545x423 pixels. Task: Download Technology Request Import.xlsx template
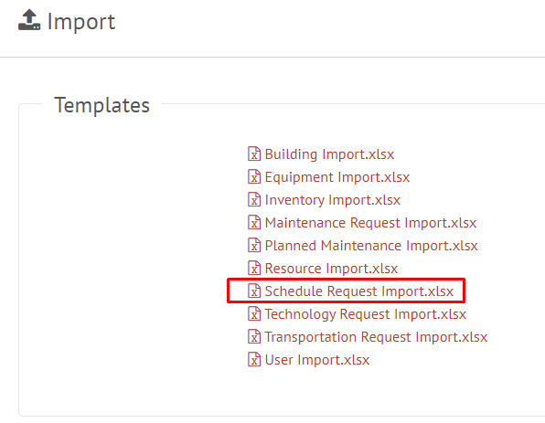tap(365, 314)
